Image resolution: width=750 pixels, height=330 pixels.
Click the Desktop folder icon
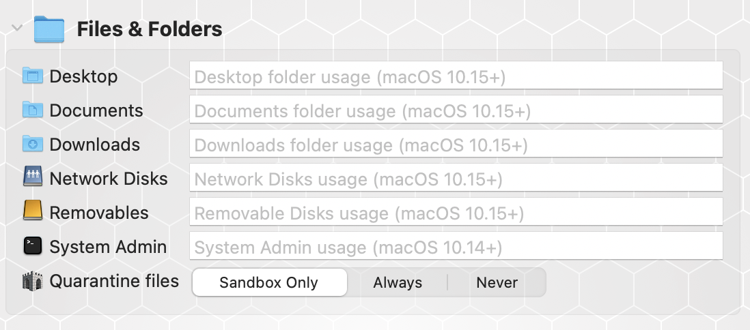[33, 76]
